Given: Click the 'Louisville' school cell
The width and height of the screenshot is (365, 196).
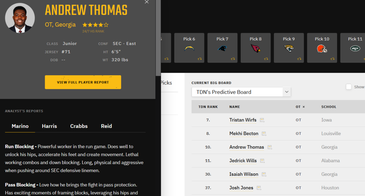Looking at the screenshot, I should point(331,133).
